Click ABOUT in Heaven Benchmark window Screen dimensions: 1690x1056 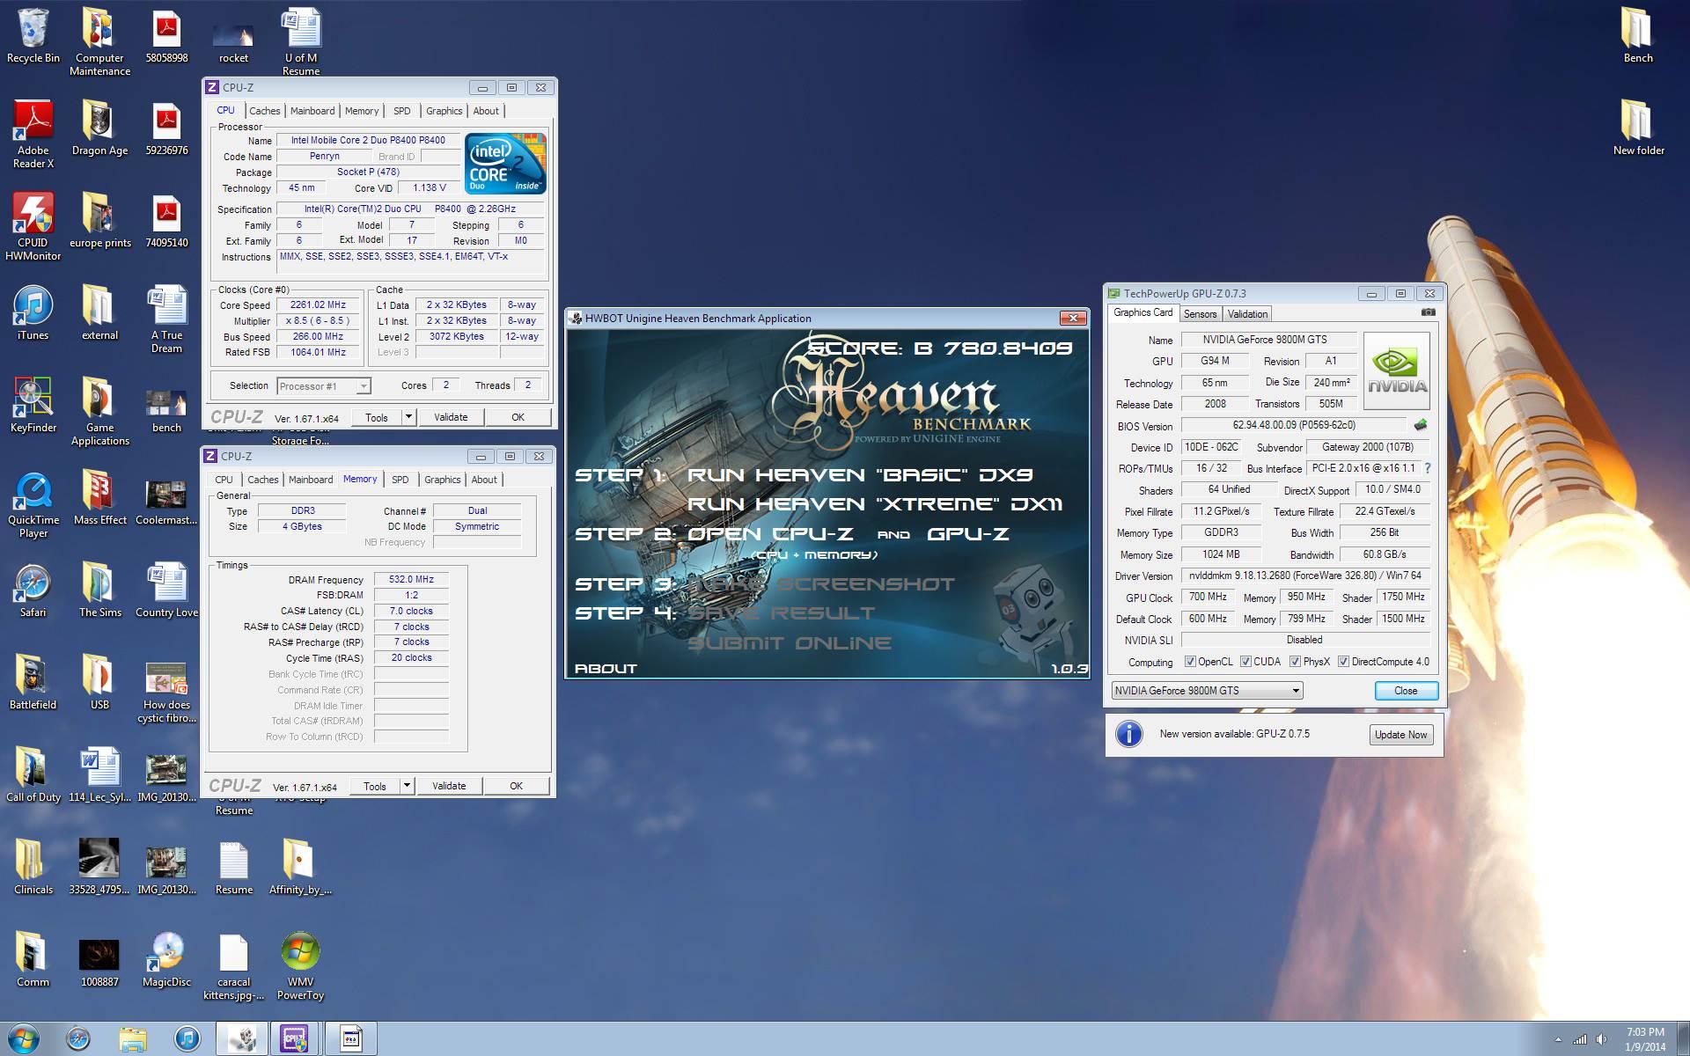click(x=606, y=669)
